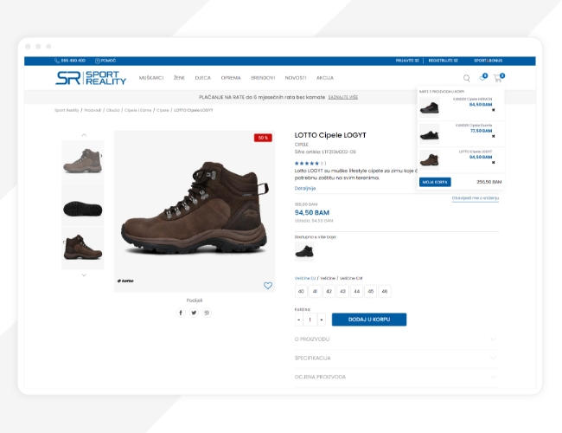Expand the OCJENA PROIZVODA section
The width and height of the screenshot is (562, 433).
click(x=396, y=377)
